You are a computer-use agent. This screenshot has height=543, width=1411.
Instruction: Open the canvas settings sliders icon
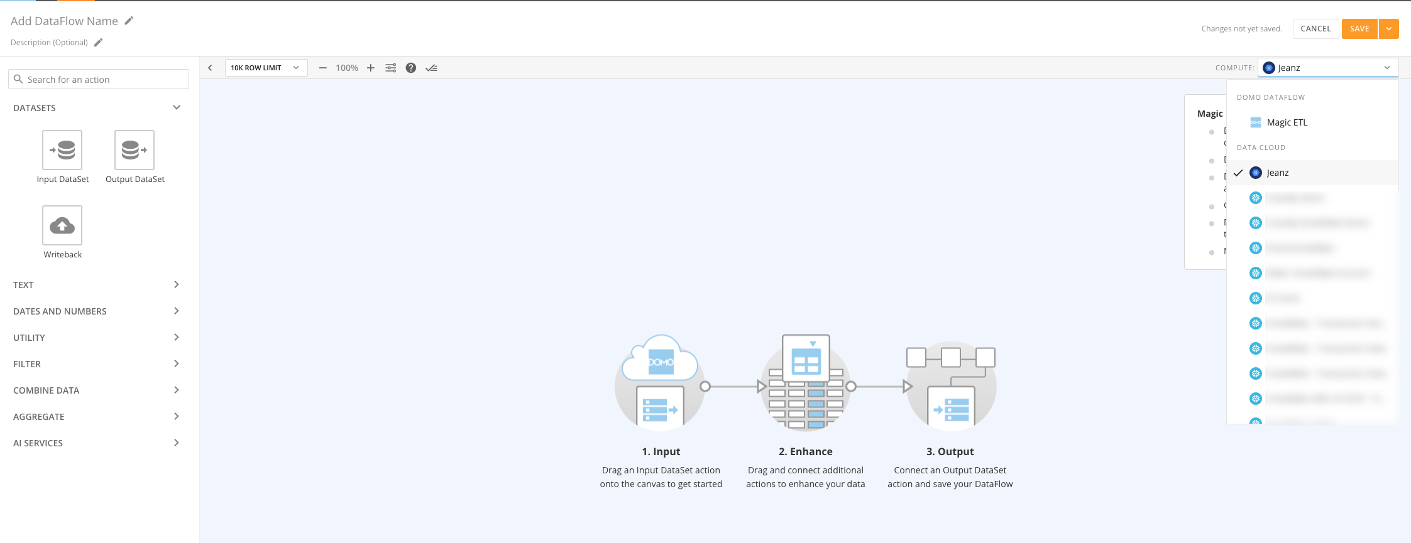click(391, 68)
